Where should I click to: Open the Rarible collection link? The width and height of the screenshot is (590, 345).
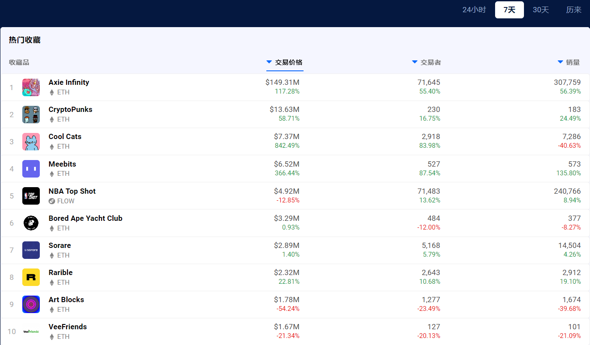(60, 272)
